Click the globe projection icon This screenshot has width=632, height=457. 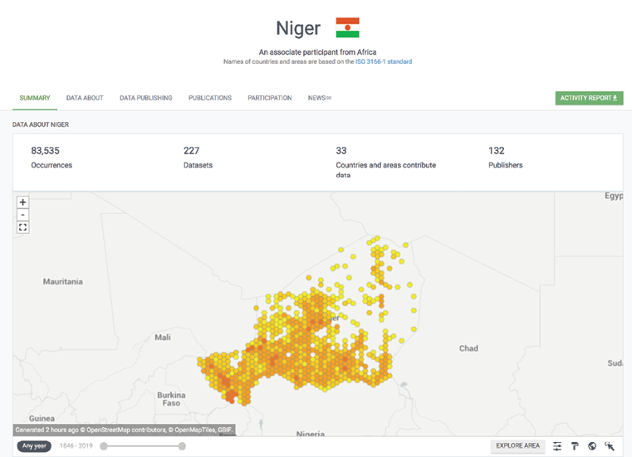click(592, 446)
